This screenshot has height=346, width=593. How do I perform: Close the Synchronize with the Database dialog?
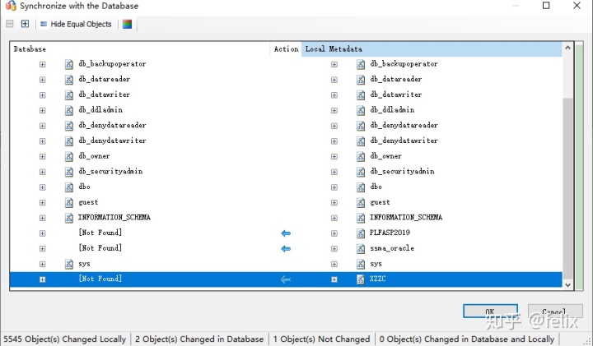pos(577,6)
